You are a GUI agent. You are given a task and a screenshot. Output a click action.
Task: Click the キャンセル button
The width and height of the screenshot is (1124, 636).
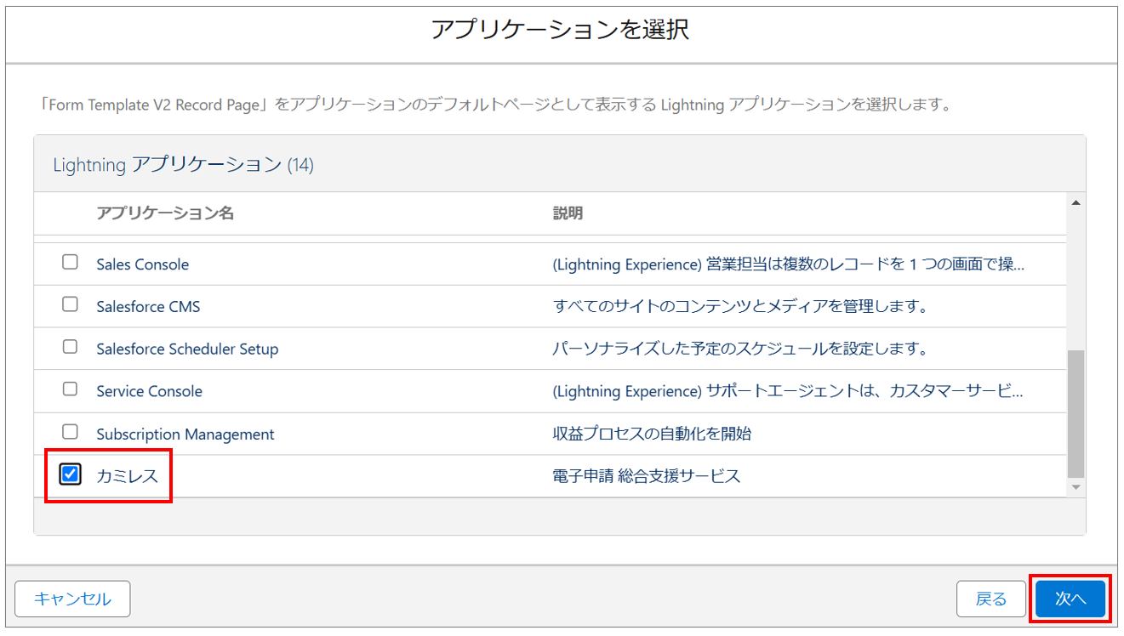tap(72, 599)
